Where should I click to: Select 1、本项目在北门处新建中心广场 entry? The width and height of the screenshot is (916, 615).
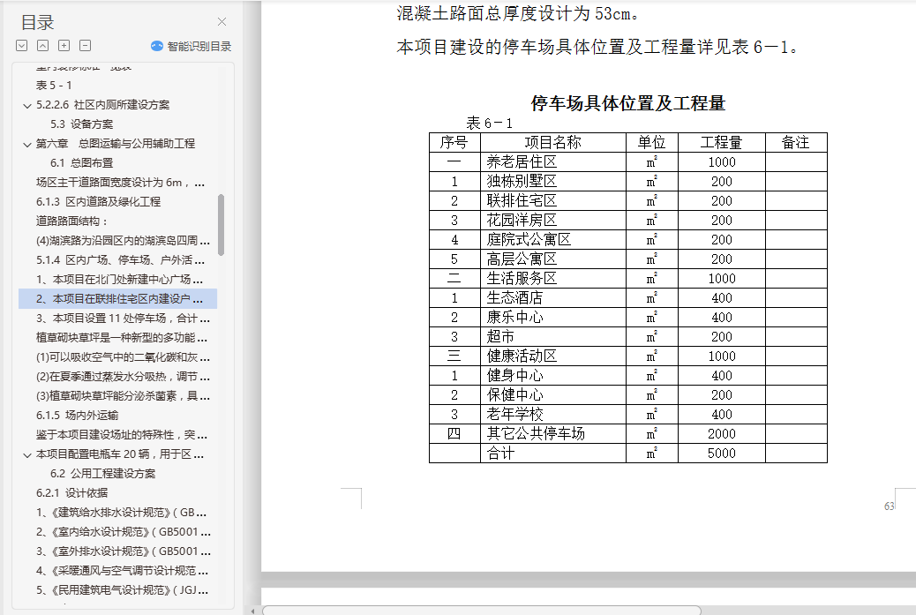[120, 279]
